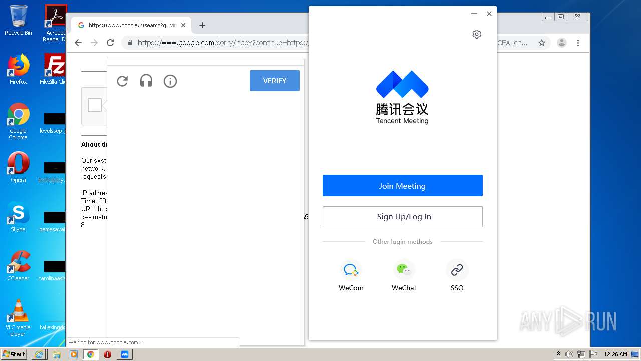Select Skype desktop shortcut
The width and height of the screenshot is (641, 361).
click(18, 217)
